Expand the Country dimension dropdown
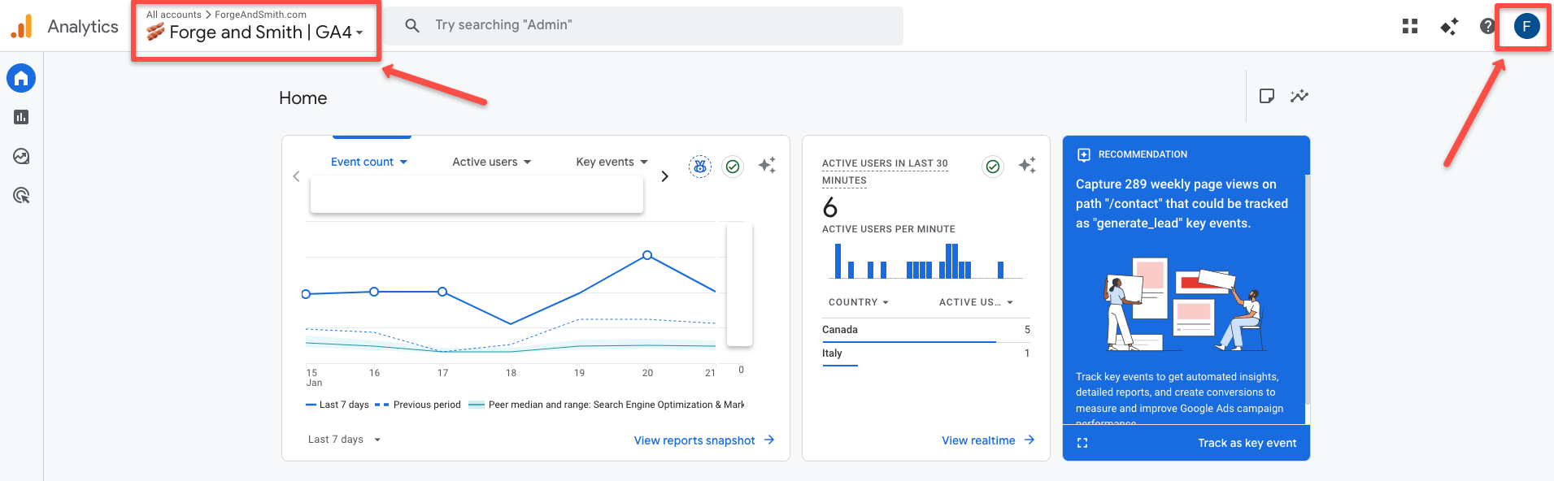Screen dimensions: 1554x481 (x=858, y=302)
